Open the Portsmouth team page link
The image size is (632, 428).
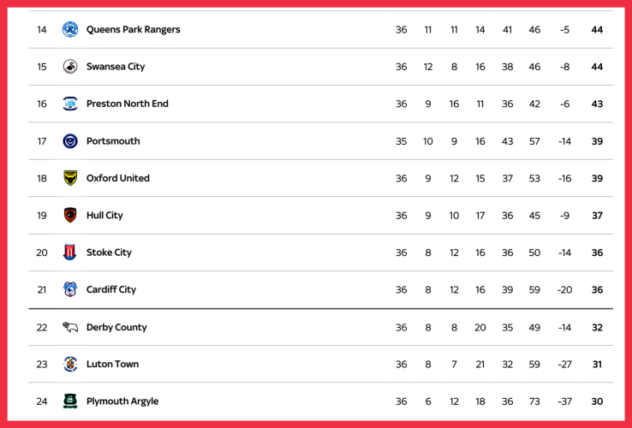(x=113, y=141)
